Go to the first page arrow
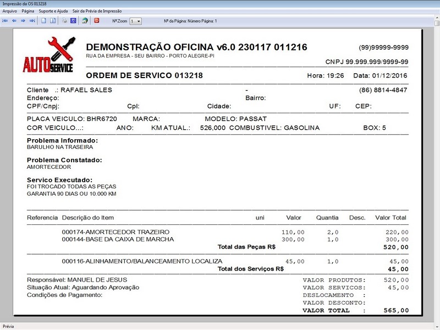The height and width of the screenshot is (330, 440). click(5, 21)
